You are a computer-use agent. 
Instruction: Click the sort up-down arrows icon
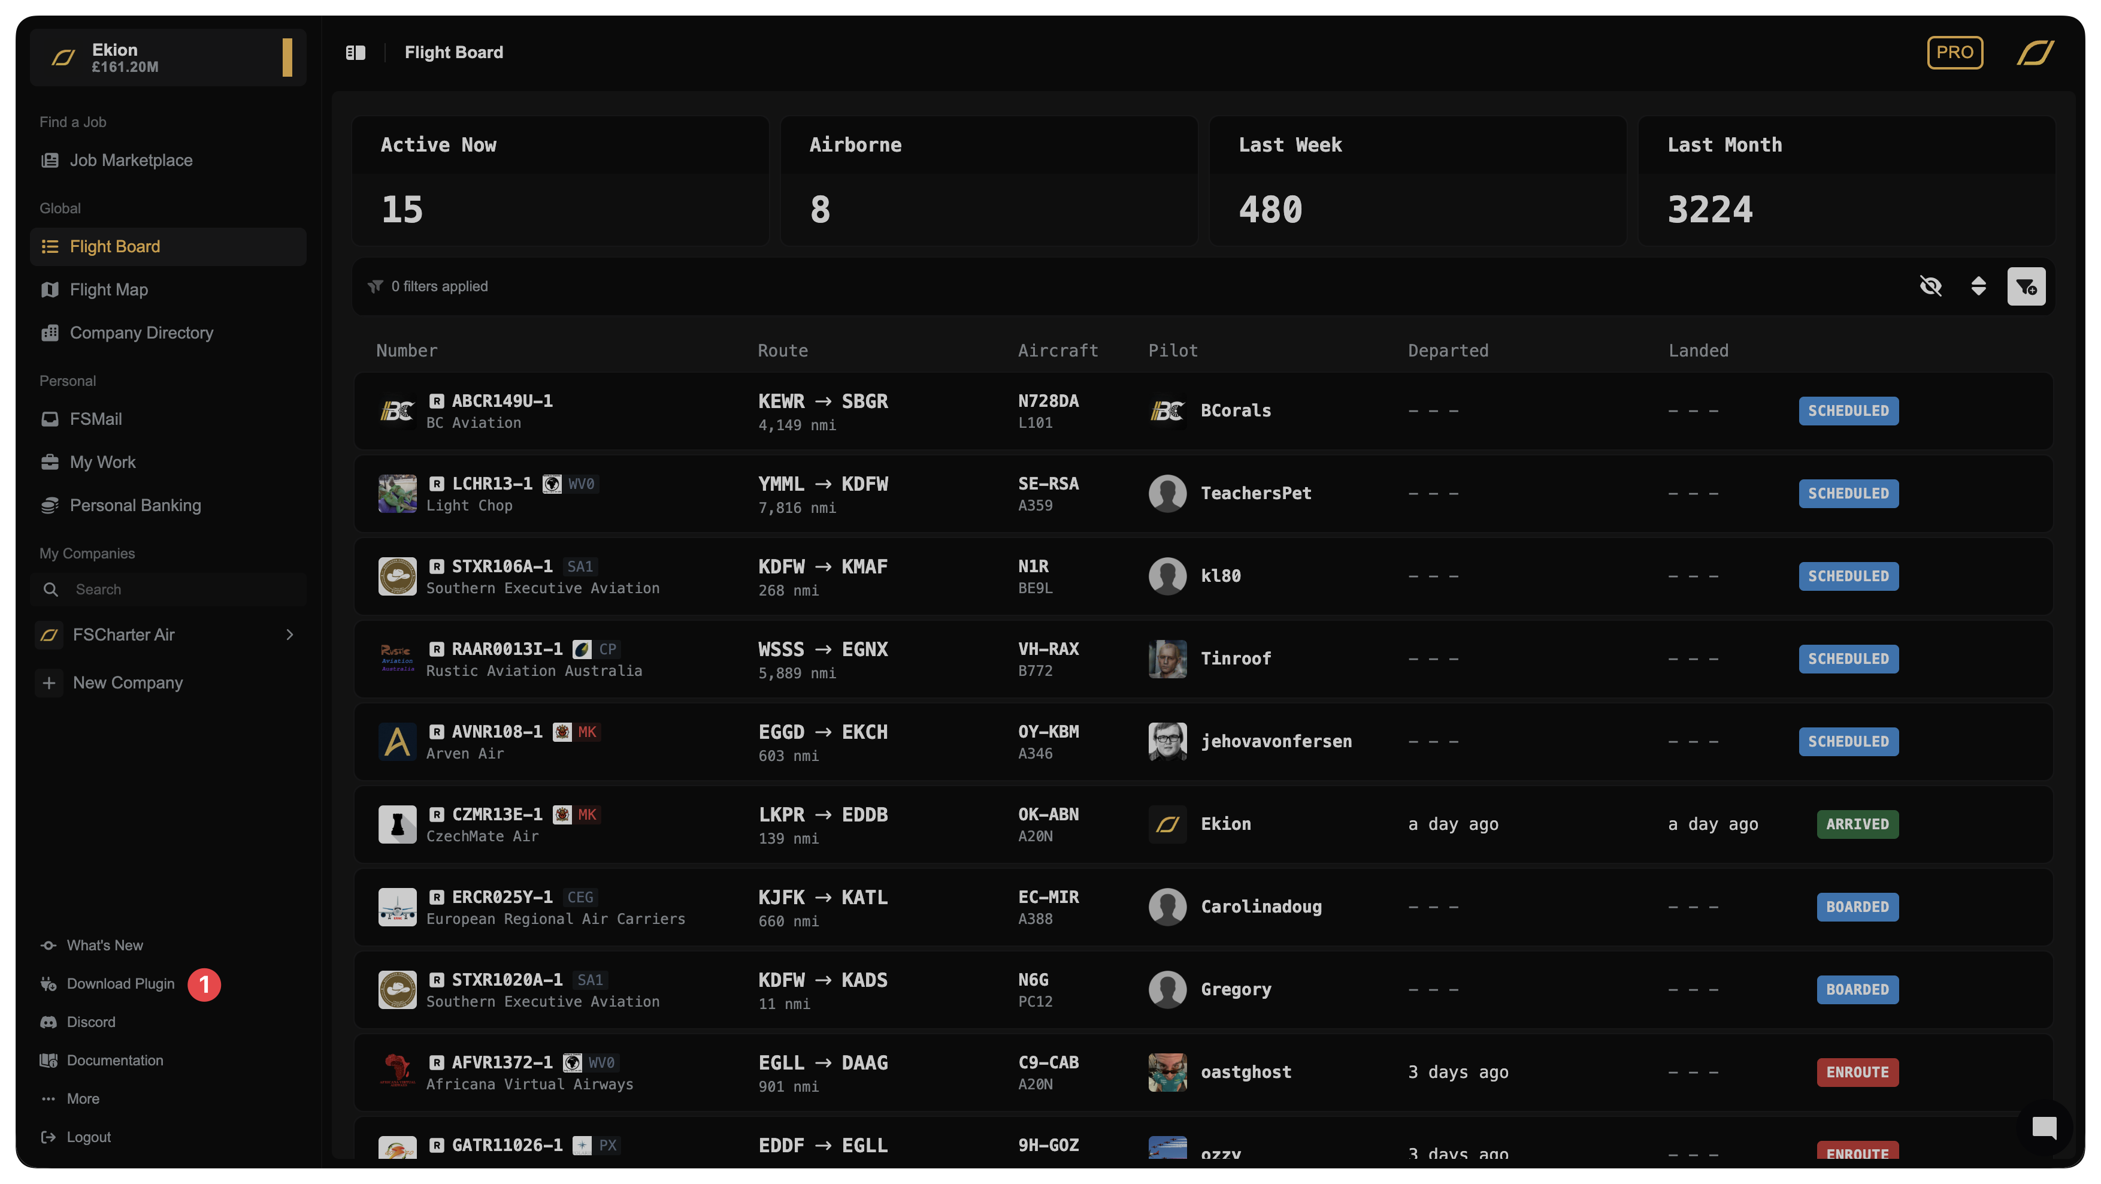click(1978, 286)
